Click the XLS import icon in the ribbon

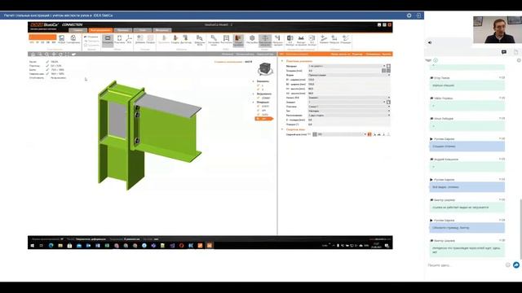(290, 40)
